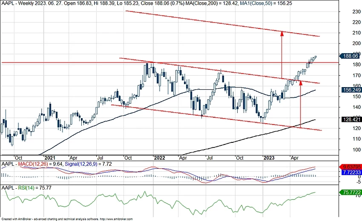Select the 'Open 186.83' header value

[x=81, y=3]
